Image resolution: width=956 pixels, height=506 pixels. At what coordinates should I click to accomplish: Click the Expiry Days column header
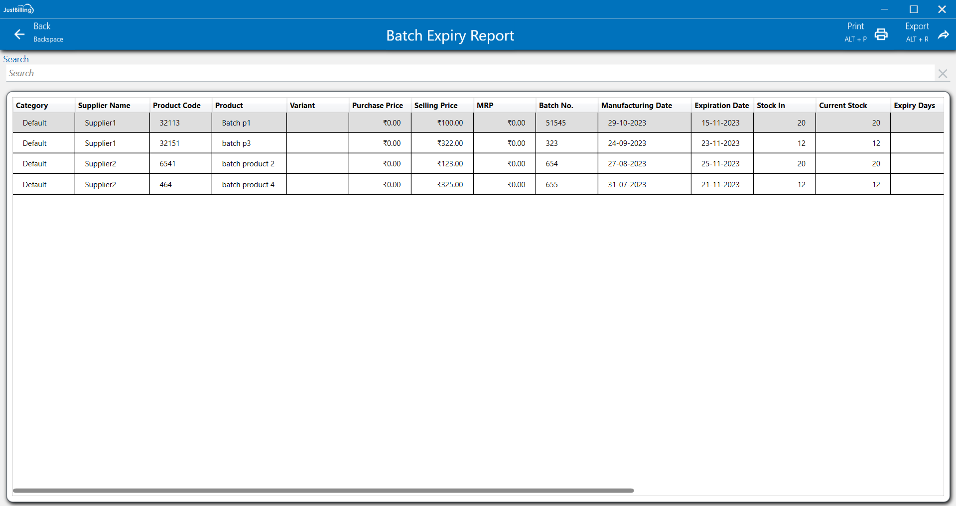pyautogui.click(x=914, y=106)
